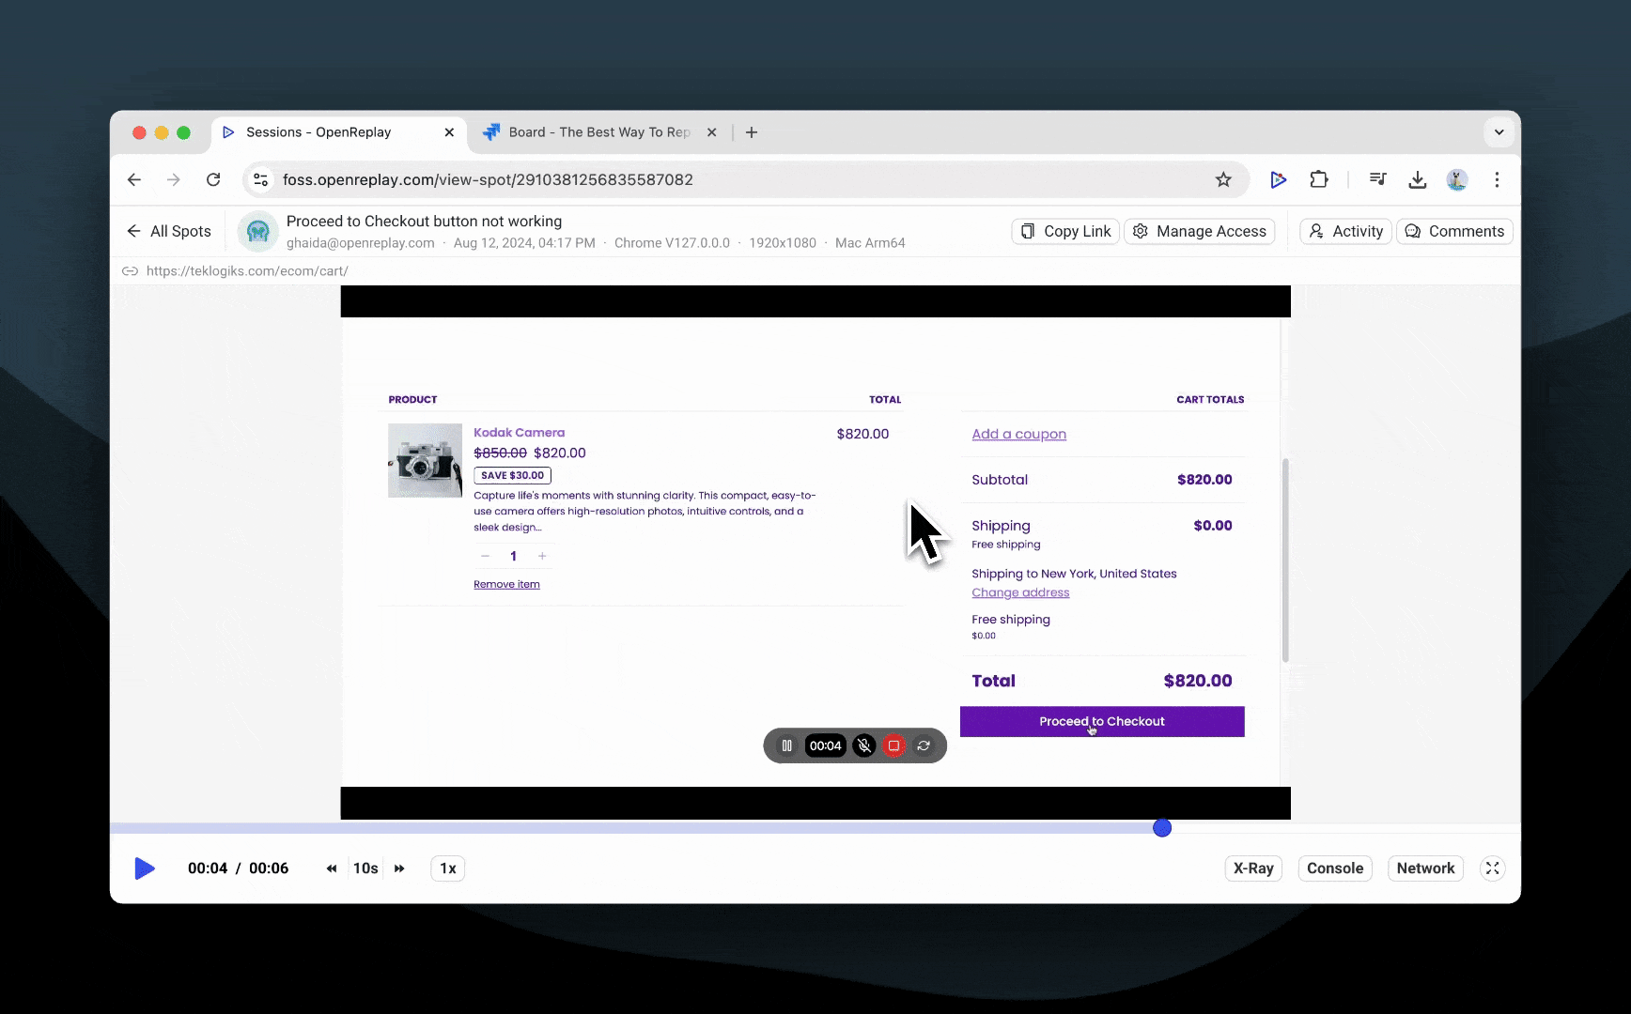The width and height of the screenshot is (1631, 1014).
Task: Reload the page with refresh icon
Action: point(213,179)
